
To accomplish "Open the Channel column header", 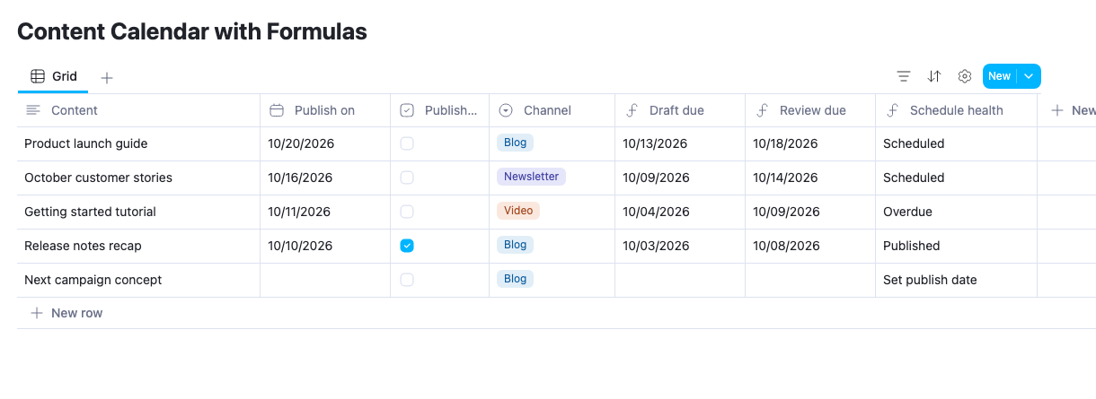I will [x=552, y=110].
